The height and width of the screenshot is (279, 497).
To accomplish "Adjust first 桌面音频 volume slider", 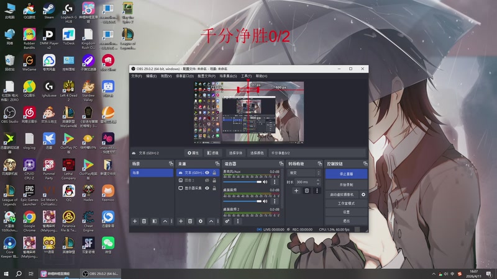I will (x=242, y=201).
